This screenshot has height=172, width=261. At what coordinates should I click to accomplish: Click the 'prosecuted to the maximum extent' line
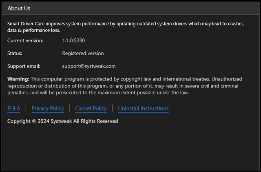pyautogui.click(x=98, y=93)
